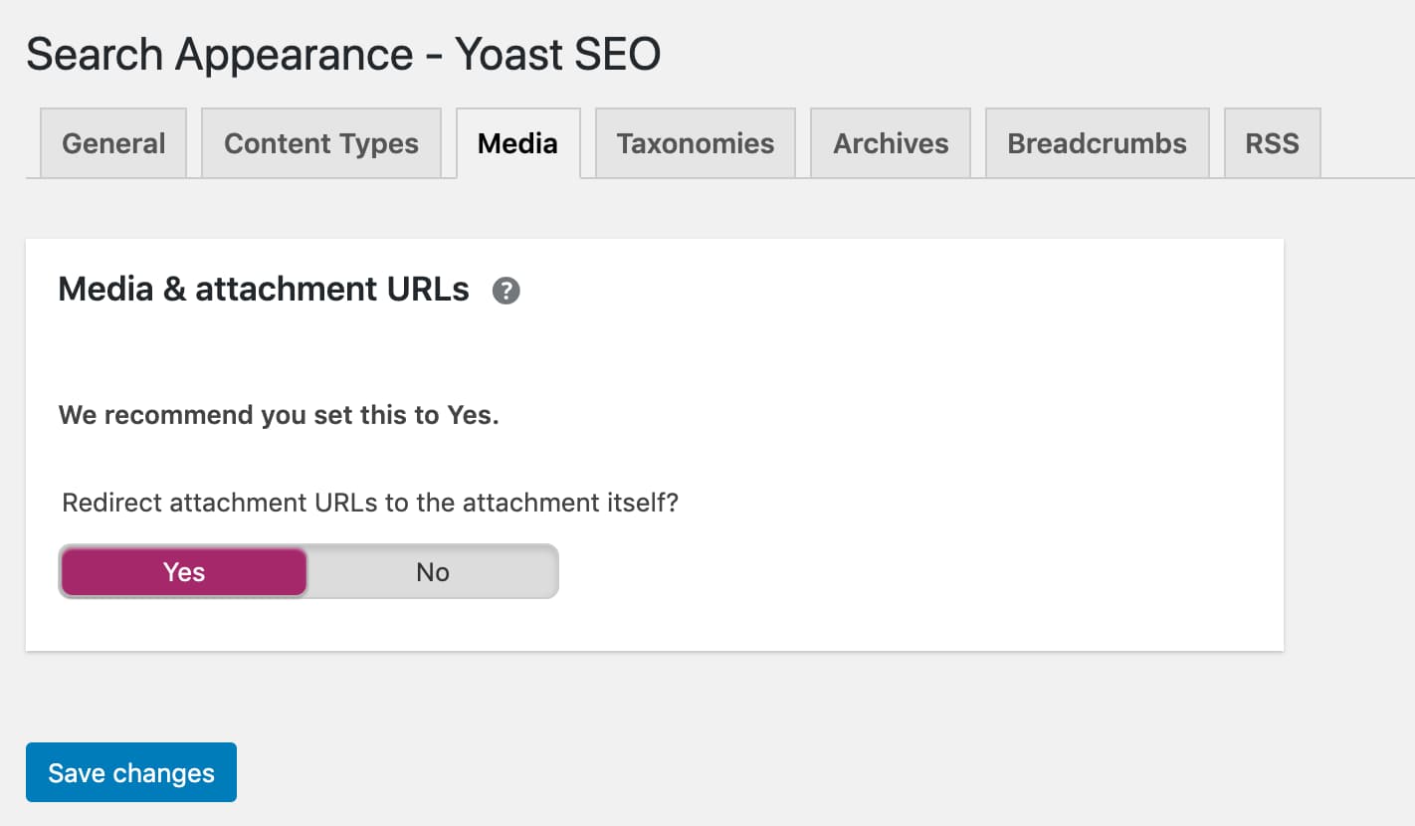Save the Search Appearance settings
Viewport: 1415px width, 826px height.
[x=131, y=772]
